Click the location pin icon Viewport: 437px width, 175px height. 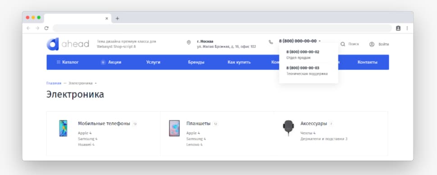(x=189, y=42)
